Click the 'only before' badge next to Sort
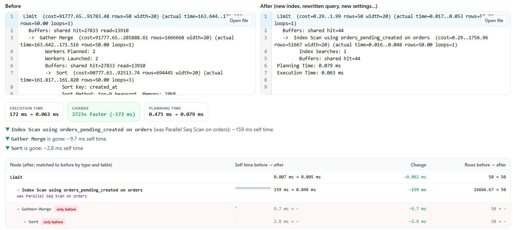 pyautogui.click(x=53, y=222)
